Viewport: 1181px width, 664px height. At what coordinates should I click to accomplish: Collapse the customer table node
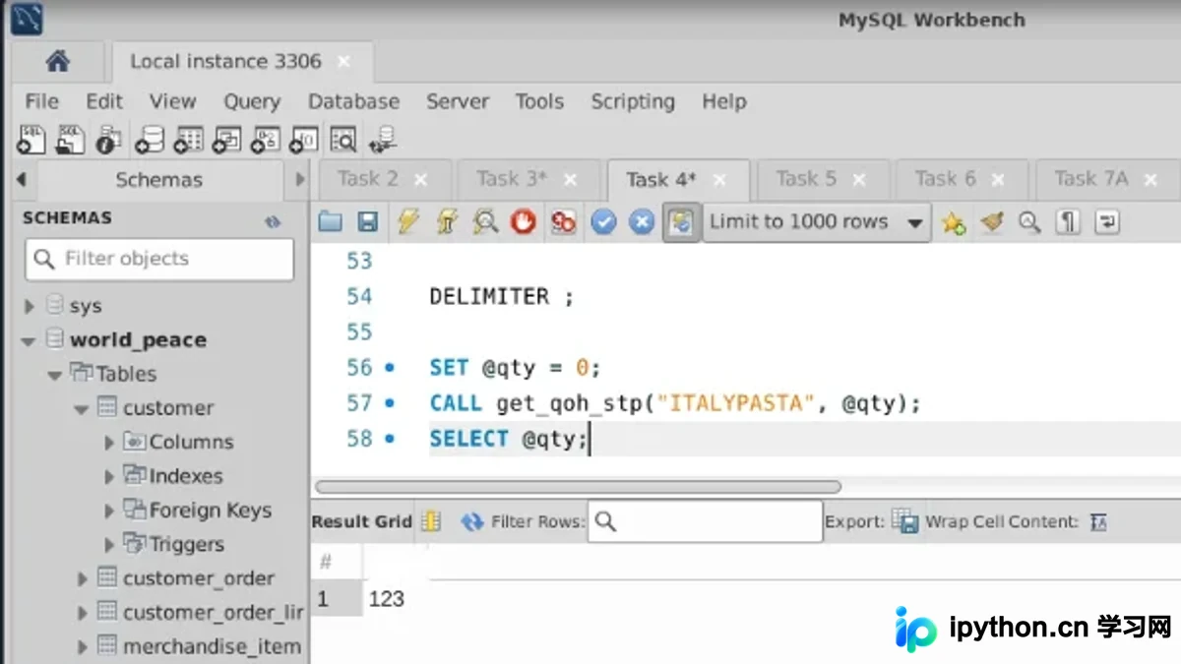pyautogui.click(x=82, y=409)
